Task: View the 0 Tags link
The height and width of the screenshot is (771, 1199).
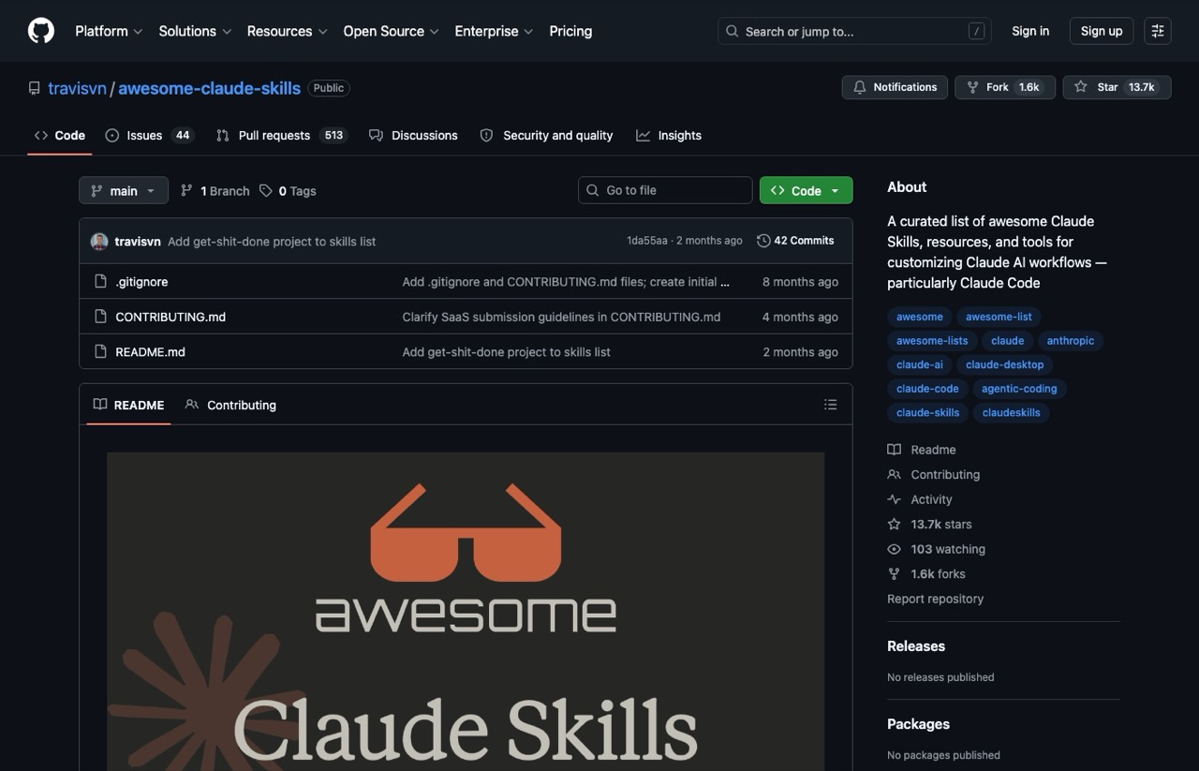Action: [288, 191]
